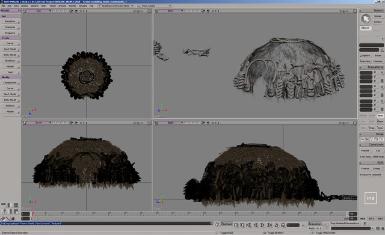The width and height of the screenshot is (385, 235).
Task: Toggle Snap ON button
Action: click(362, 139)
